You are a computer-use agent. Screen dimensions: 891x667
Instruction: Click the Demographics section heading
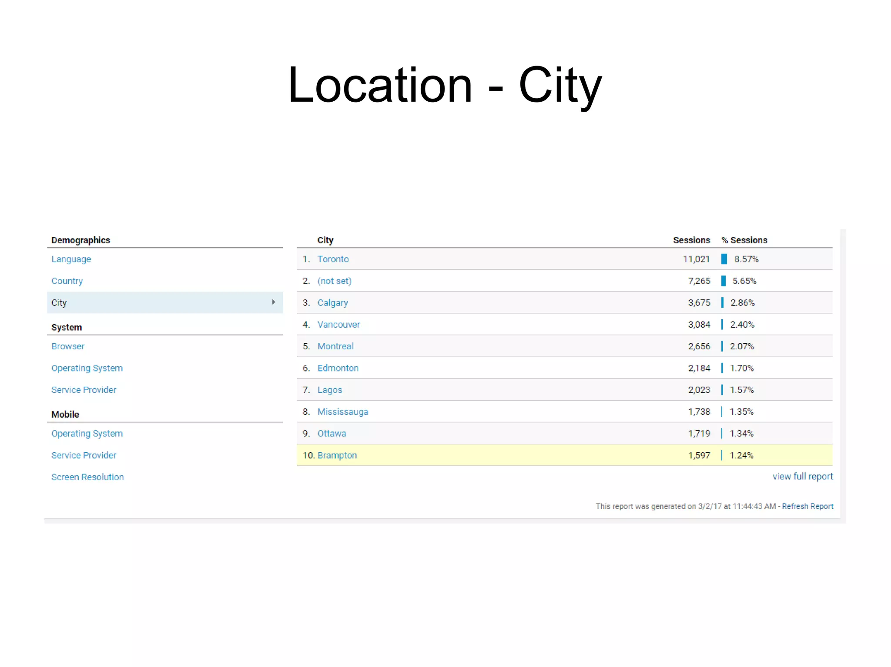[80, 240]
